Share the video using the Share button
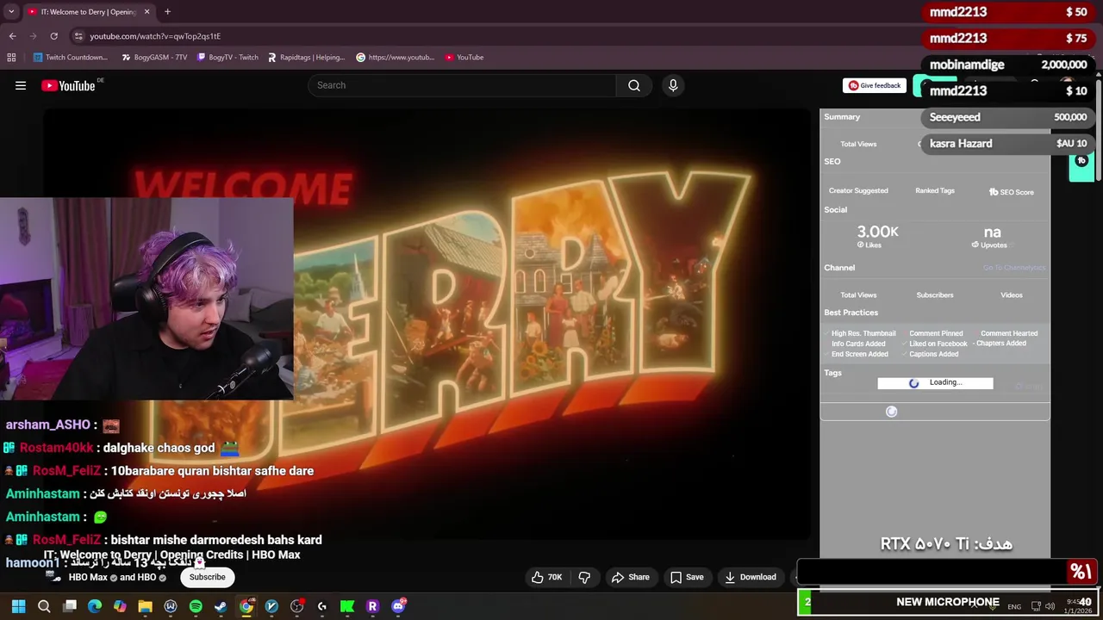Viewport: 1103px width, 620px height. (630, 577)
